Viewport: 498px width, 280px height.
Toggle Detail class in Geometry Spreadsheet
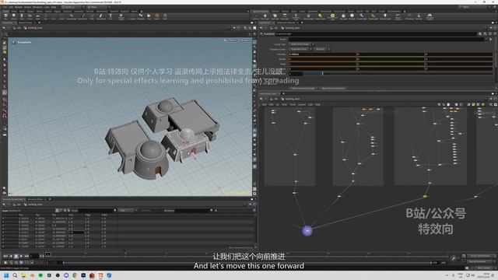[x=68, y=211]
